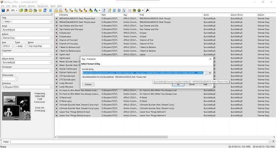Select row Chariot of Fire.mp3

tap(165, 40)
